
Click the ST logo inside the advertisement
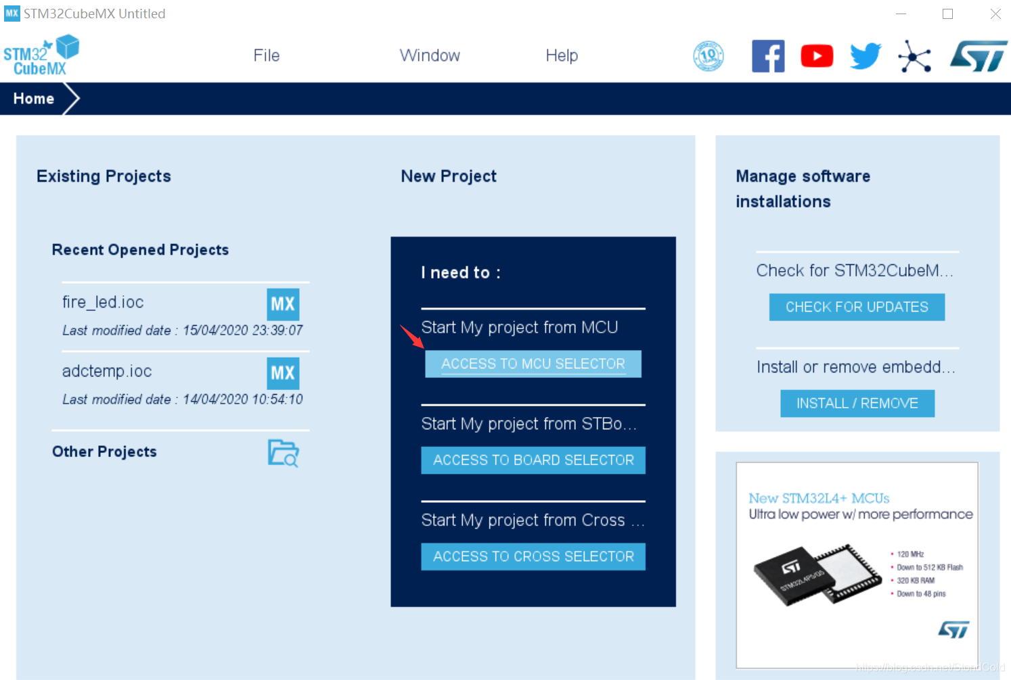click(953, 629)
